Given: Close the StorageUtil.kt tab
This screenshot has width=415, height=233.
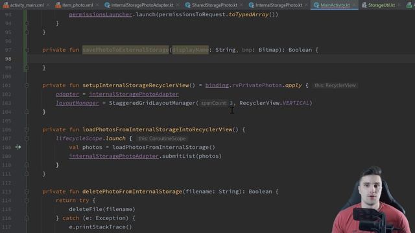Looking at the screenshot, I should [x=399, y=5].
